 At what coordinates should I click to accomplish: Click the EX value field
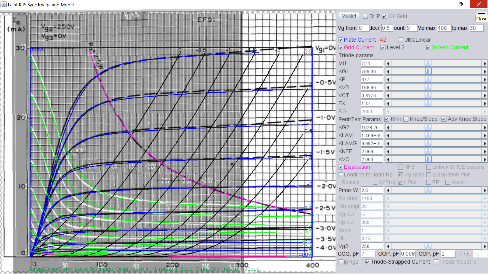tap(372, 104)
